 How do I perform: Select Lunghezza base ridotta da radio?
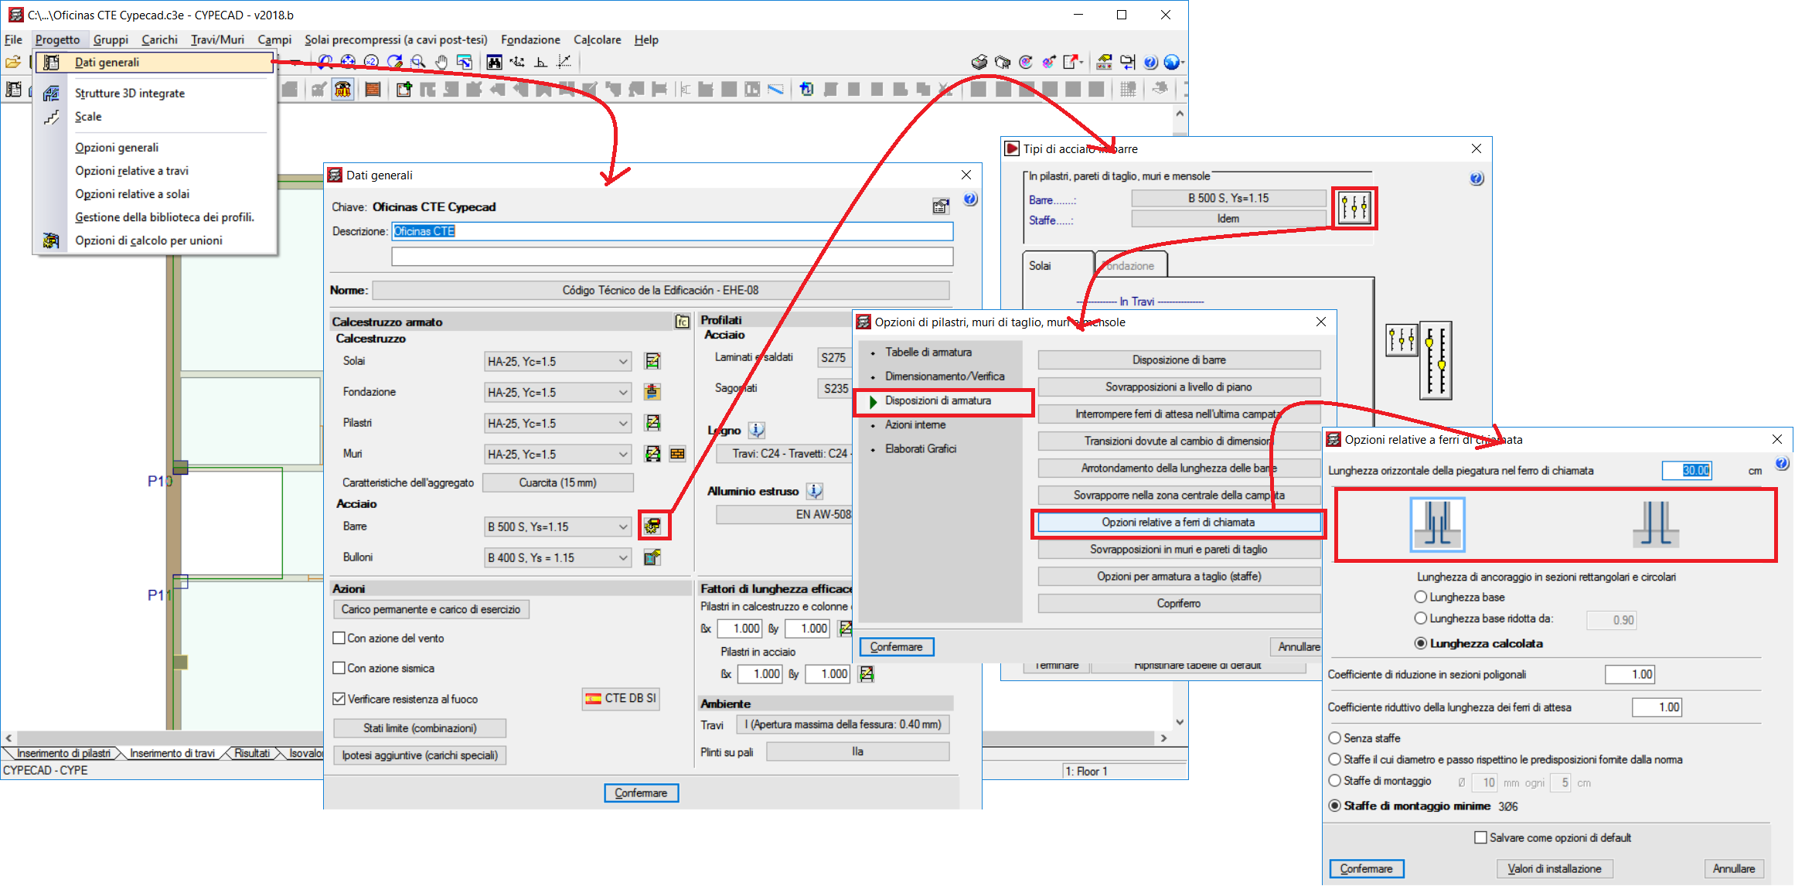click(x=1421, y=618)
